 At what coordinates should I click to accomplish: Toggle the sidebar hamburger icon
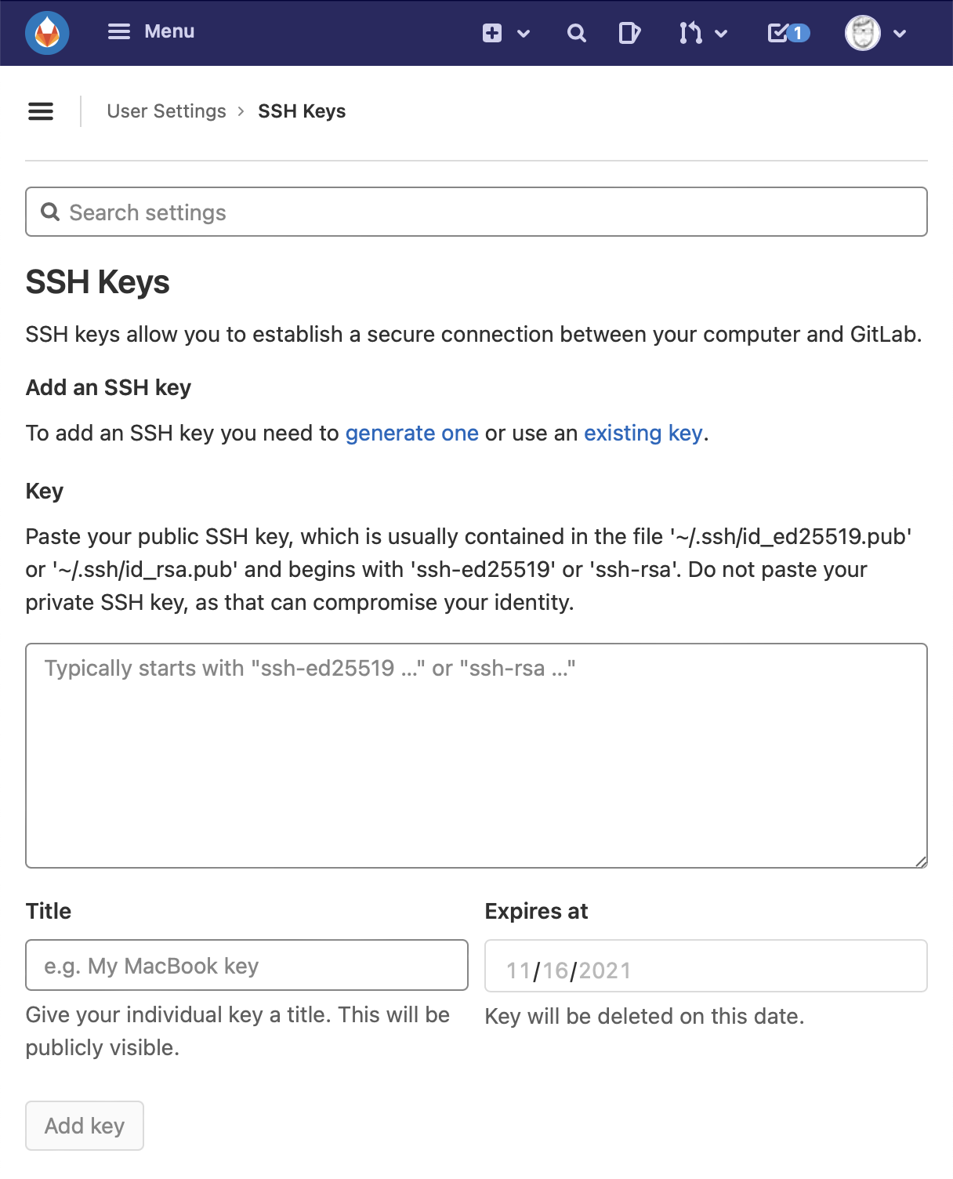[x=41, y=111]
